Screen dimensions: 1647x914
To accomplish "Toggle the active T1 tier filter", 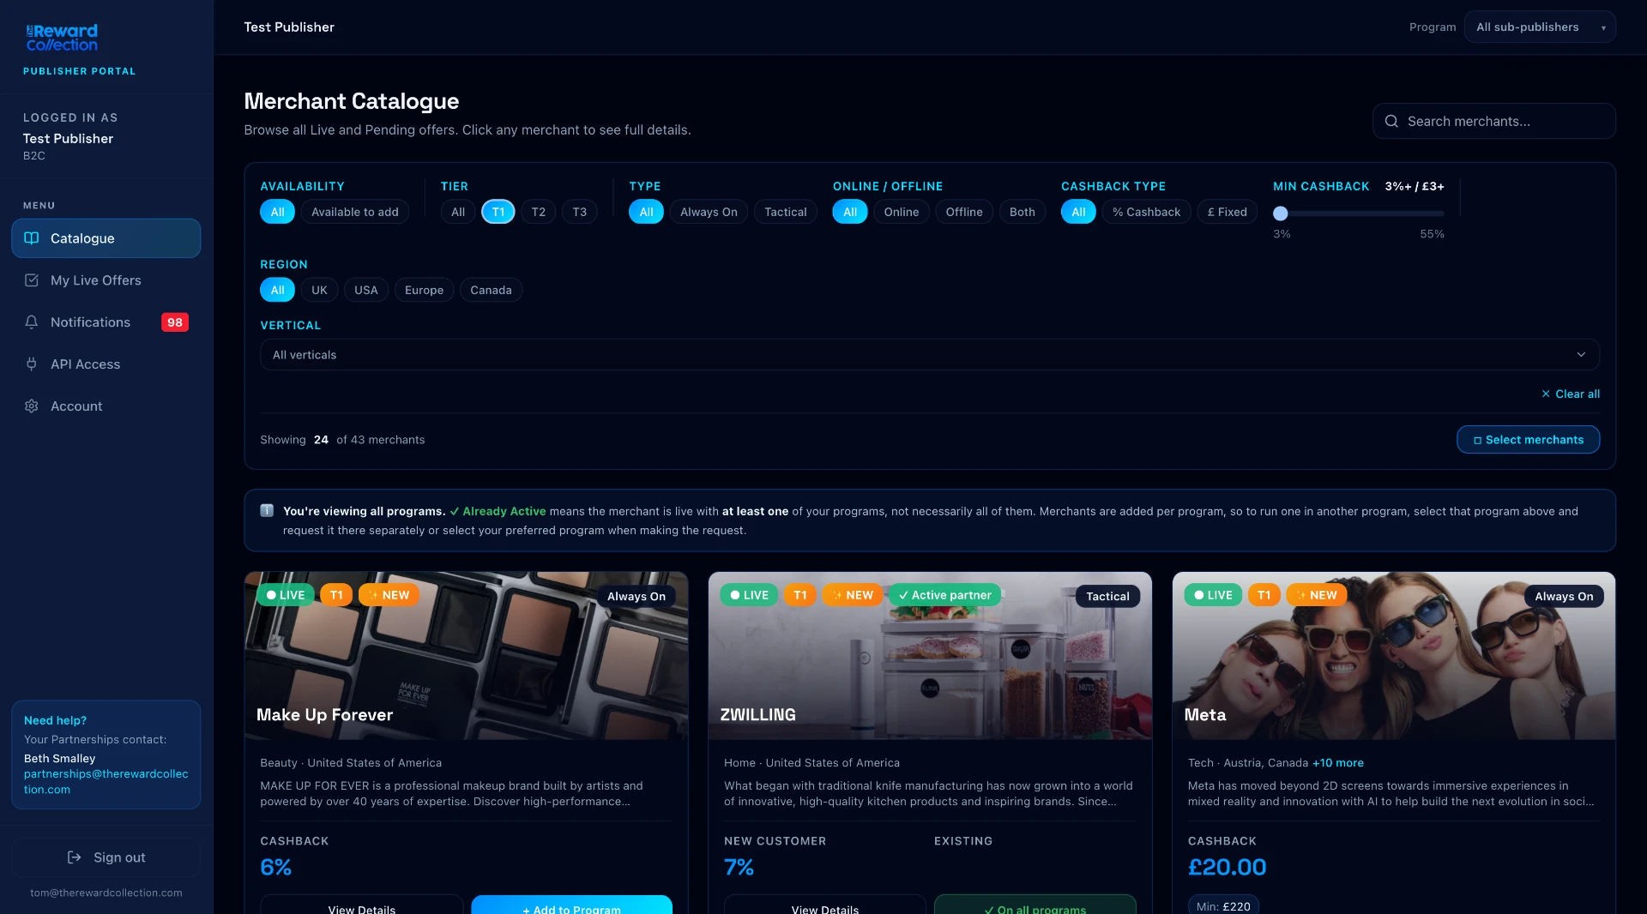I will click(498, 212).
